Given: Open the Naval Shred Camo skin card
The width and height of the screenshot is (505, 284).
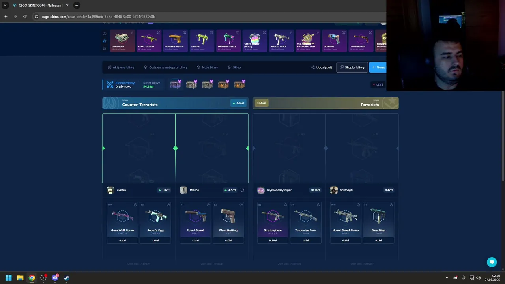Looking at the screenshot, I should tap(346, 223).
